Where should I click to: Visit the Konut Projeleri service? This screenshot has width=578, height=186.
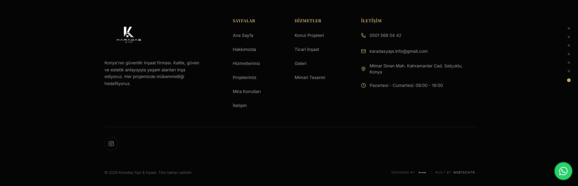(309, 35)
